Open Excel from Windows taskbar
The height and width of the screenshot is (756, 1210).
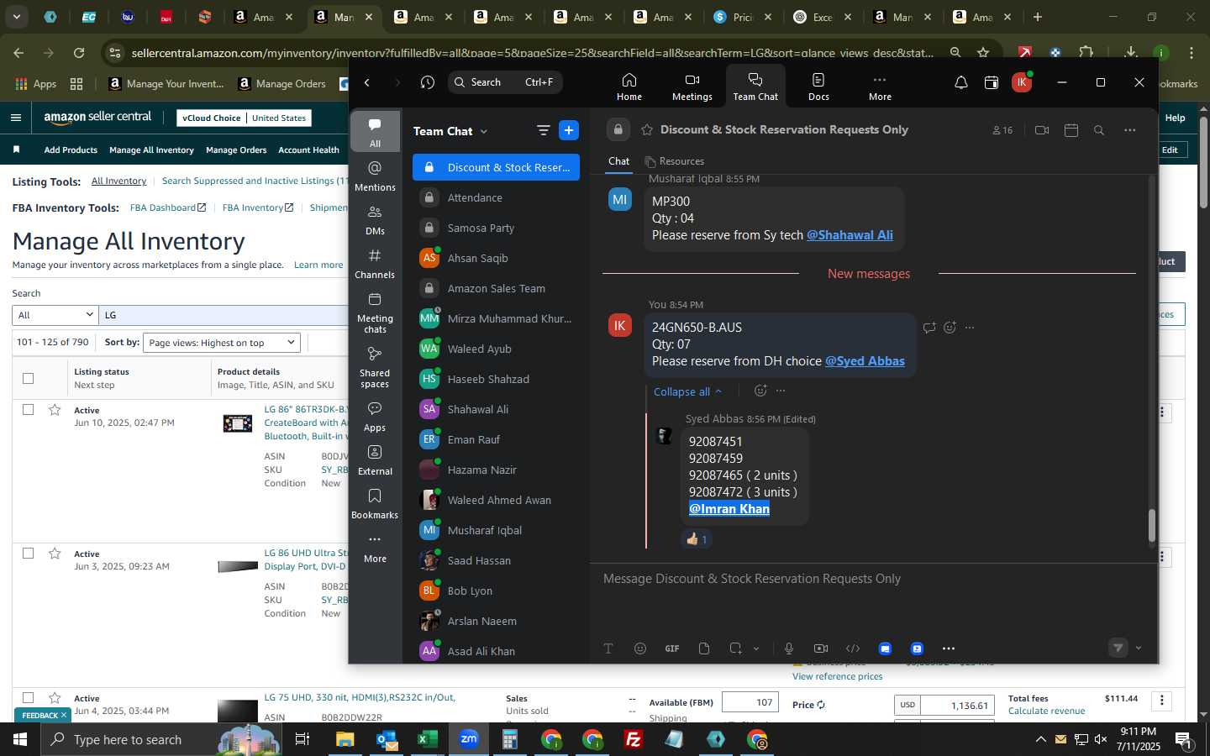tap(427, 739)
